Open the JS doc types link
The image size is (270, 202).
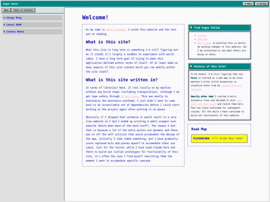pos(129,96)
